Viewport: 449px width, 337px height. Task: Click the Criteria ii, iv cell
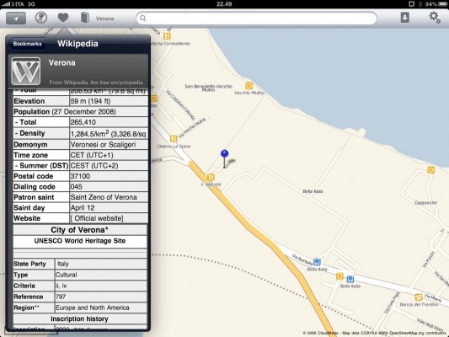(100, 286)
